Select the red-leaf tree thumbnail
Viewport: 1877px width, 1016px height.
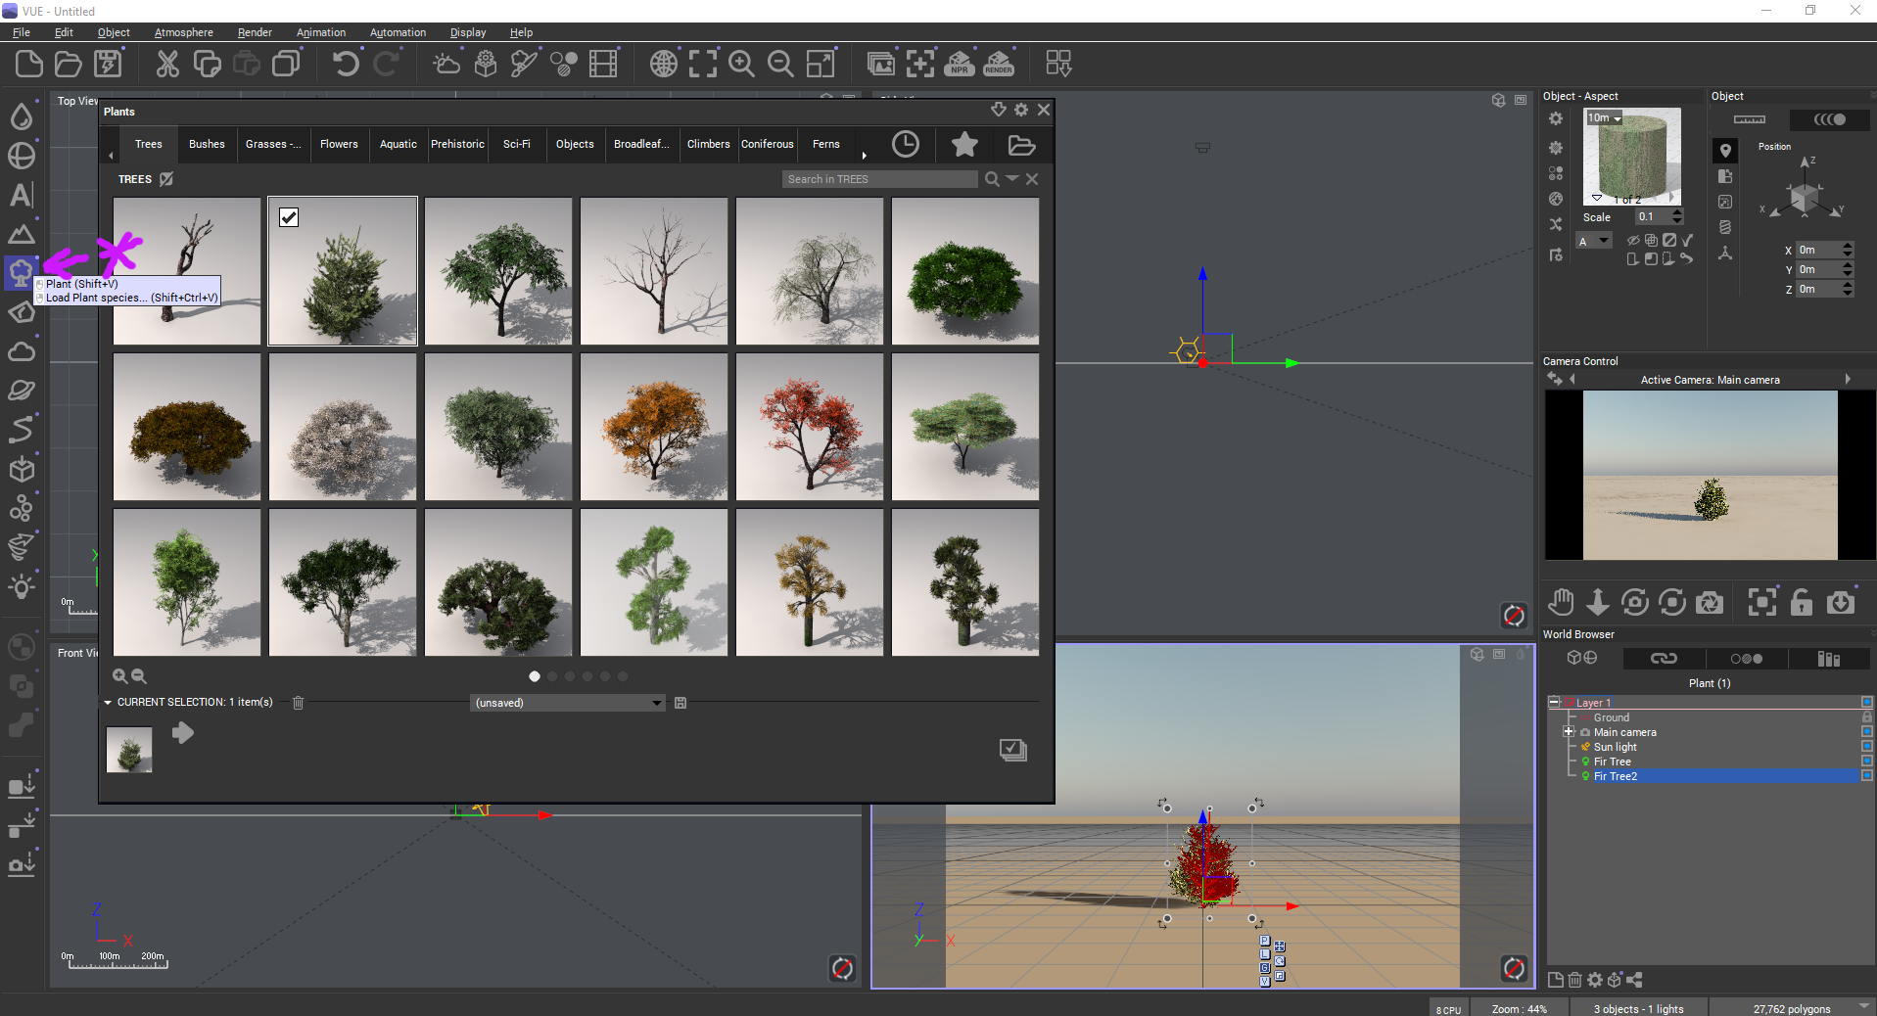[810, 427]
